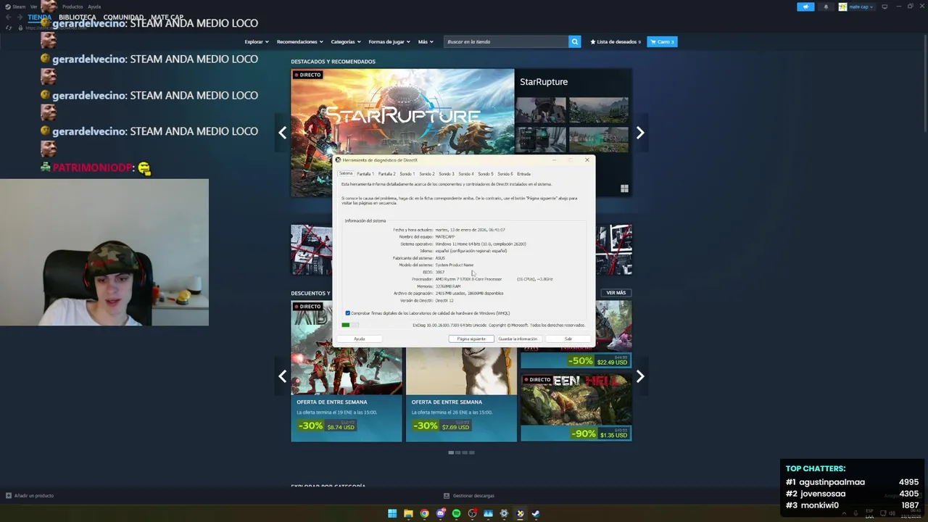Open Spotify from taskbar

(x=456, y=513)
